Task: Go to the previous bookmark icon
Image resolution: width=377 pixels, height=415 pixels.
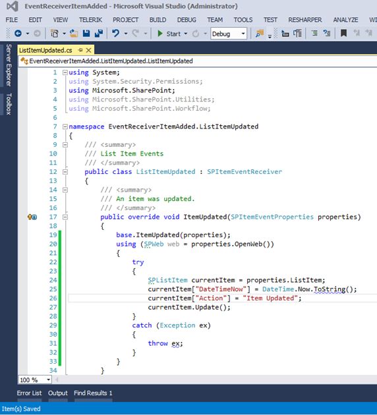Action: point(357,34)
